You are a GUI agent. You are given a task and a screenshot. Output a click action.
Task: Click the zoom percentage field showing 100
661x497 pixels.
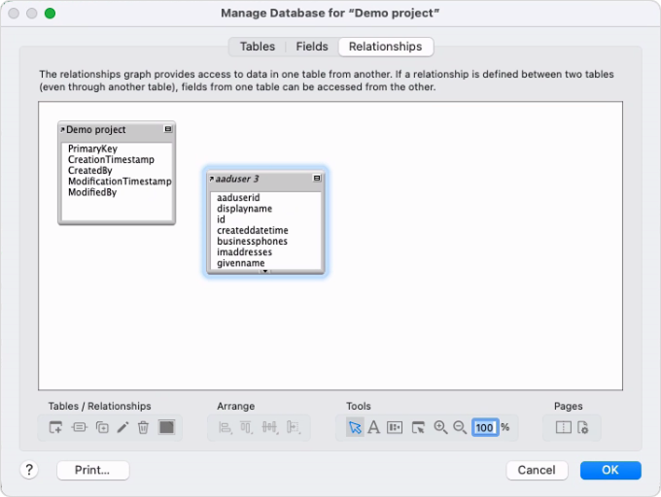[x=485, y=427]
